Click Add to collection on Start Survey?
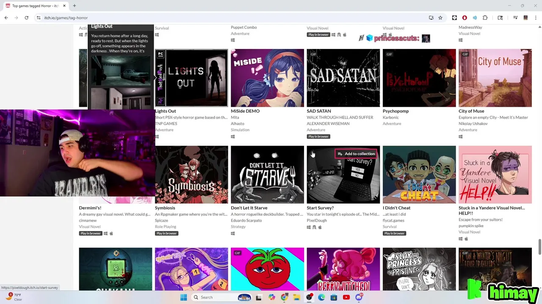Screen dimensions: 542x304 pos(356,154)
